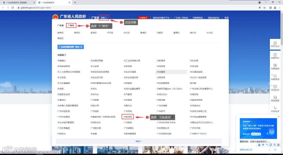Open the 广州地铁 link
The height and width of the screenshot is (155, 283).
pos(95,111)
